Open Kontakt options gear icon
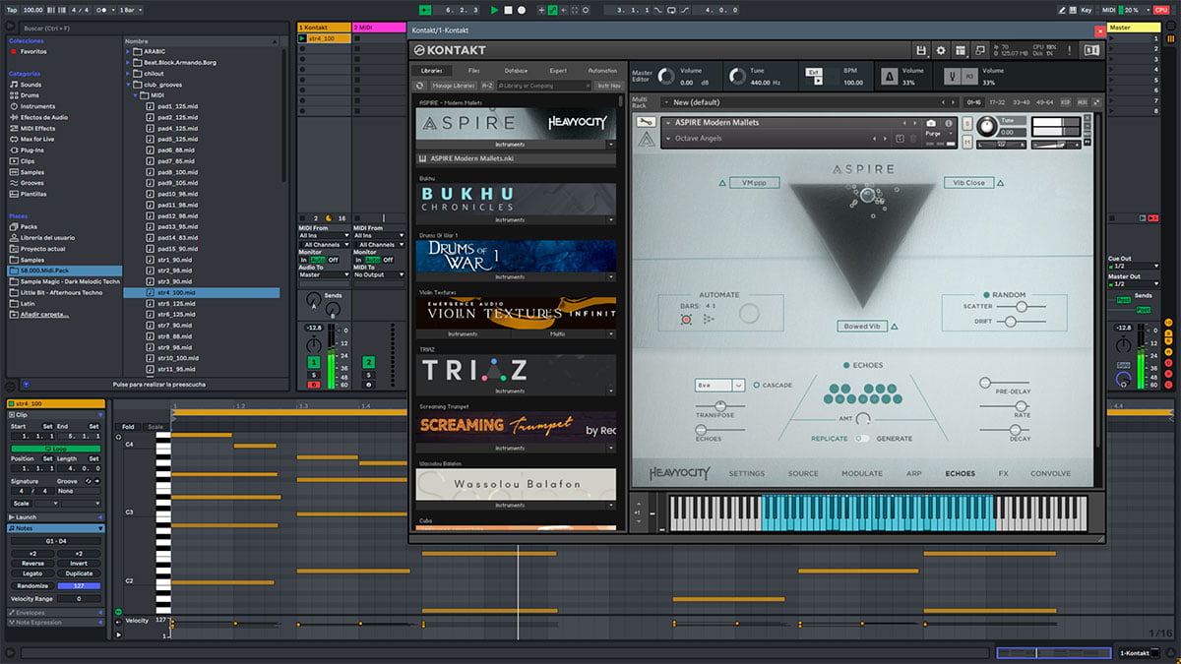Image resolution: width=1181 pixels, height=664 pixels. (x=941, y=50)
